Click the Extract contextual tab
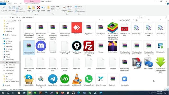Viewport: 169px width, 95px height. [x=32, y=1]
